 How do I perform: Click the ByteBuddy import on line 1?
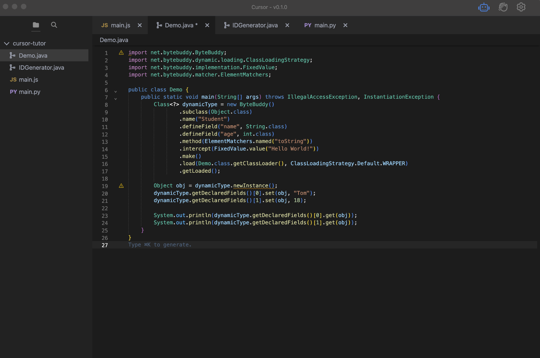click(x=209, y=53)
